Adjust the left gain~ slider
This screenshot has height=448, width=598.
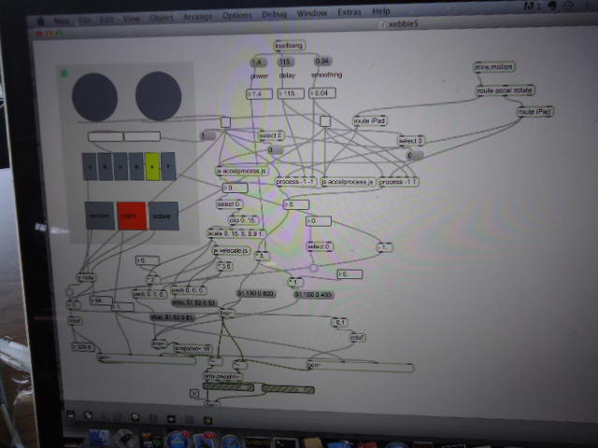[147, 358]
